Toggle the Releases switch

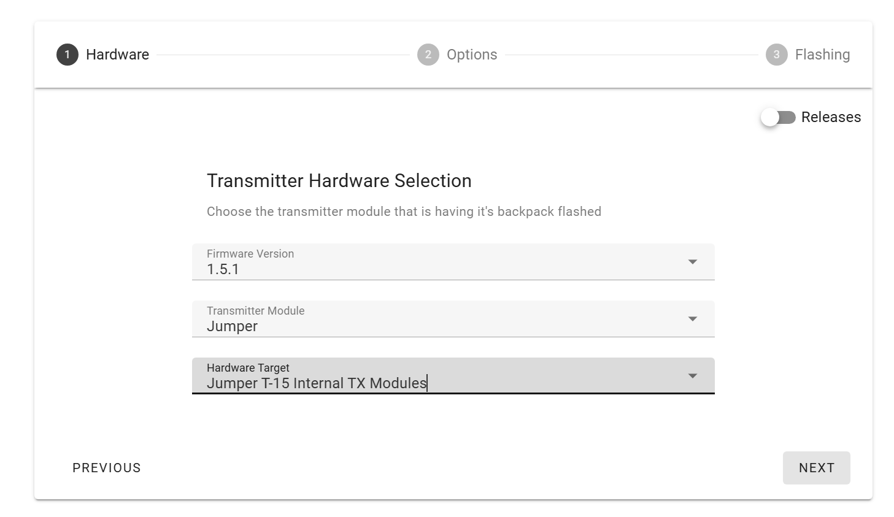[778, 117]
